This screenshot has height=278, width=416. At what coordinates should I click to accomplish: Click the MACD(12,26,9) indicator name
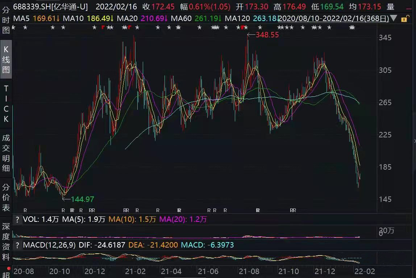pyautogui.click(x=49, y=245)
